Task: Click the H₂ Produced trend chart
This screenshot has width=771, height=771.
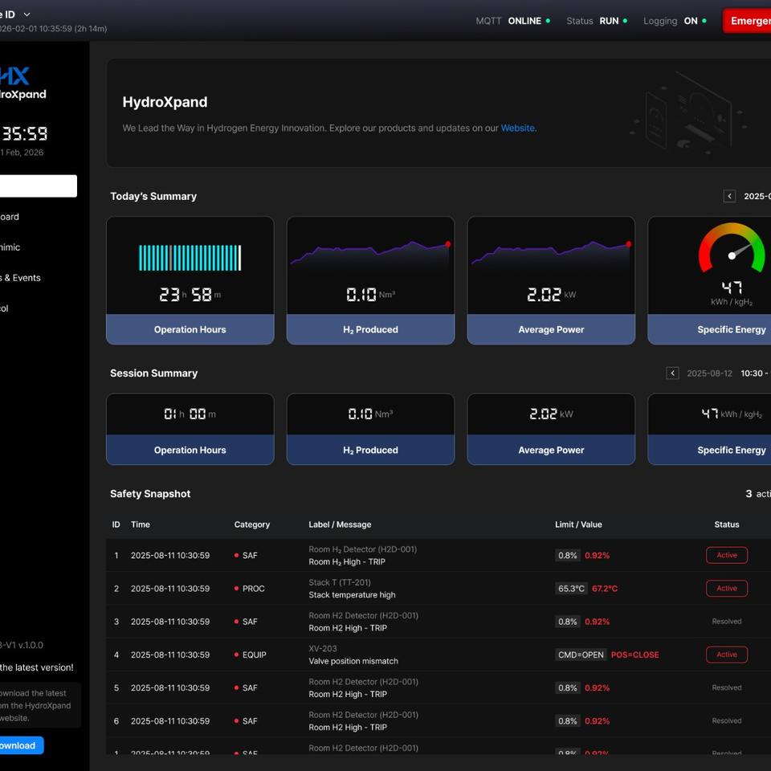Action: 370,253
